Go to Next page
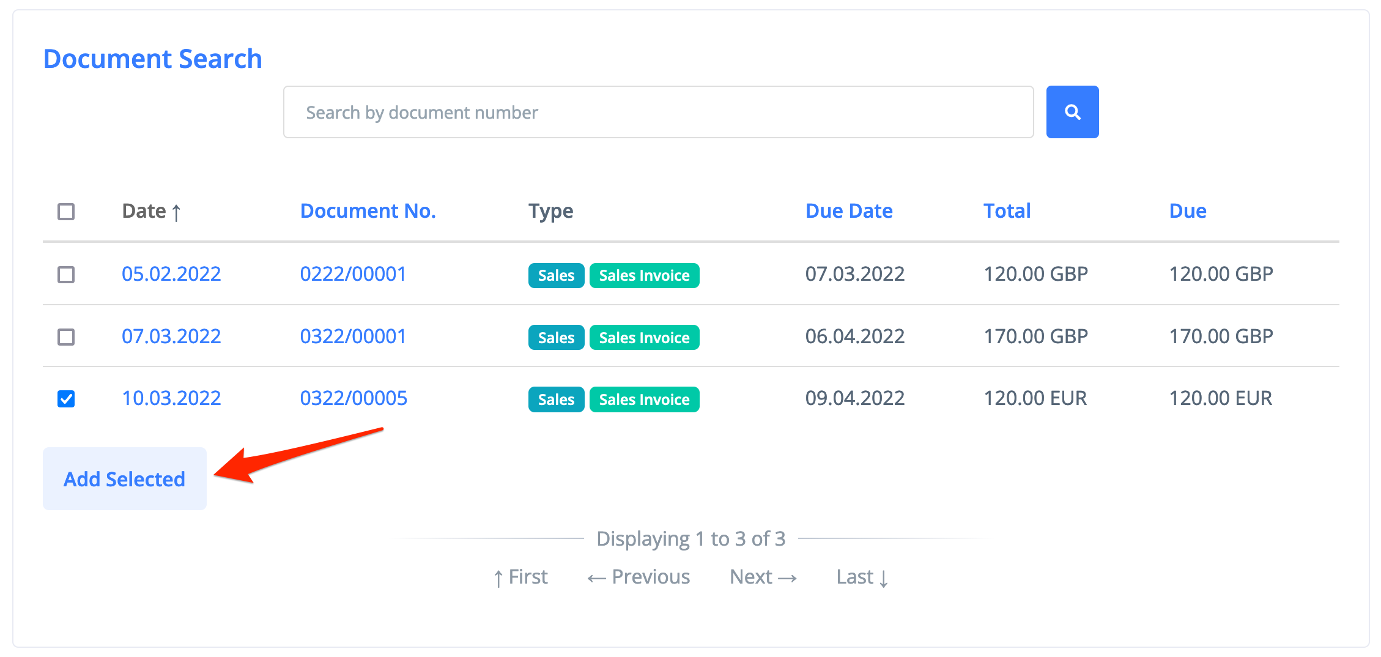The height and width of the screenshot is (657, 1381). pyautogui.click(x=763, y=577)
